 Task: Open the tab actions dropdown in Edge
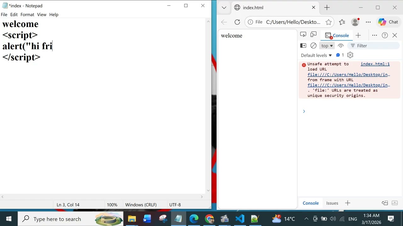(224, 8)
